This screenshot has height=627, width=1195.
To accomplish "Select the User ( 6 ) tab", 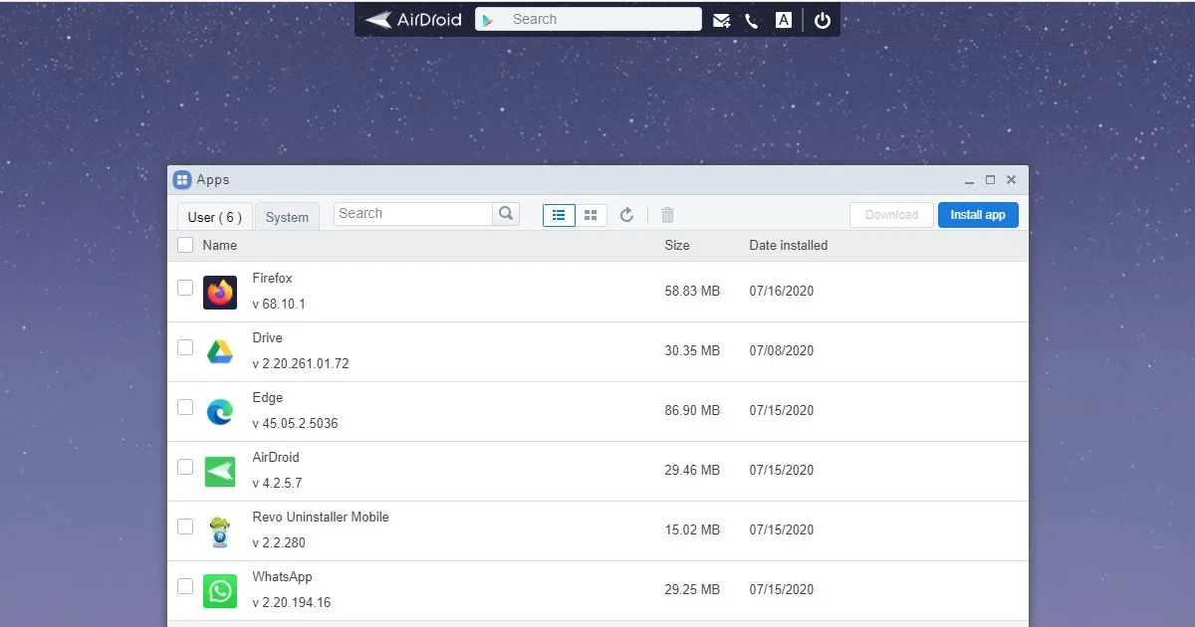I will point(214,217).
